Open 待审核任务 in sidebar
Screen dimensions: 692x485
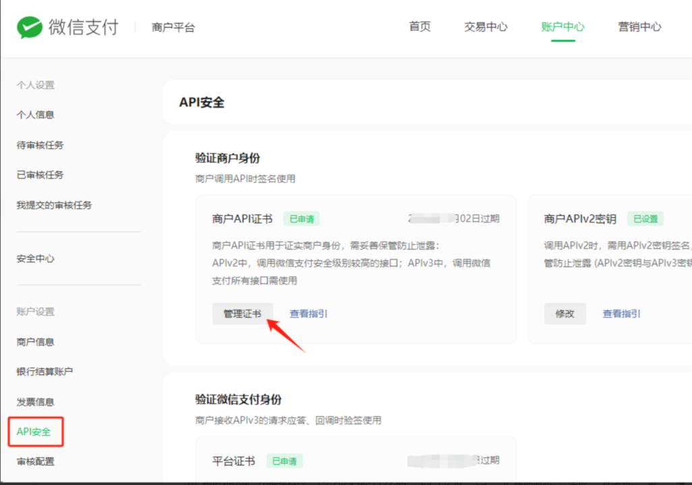pyautogui.click(x=40, y=145)
